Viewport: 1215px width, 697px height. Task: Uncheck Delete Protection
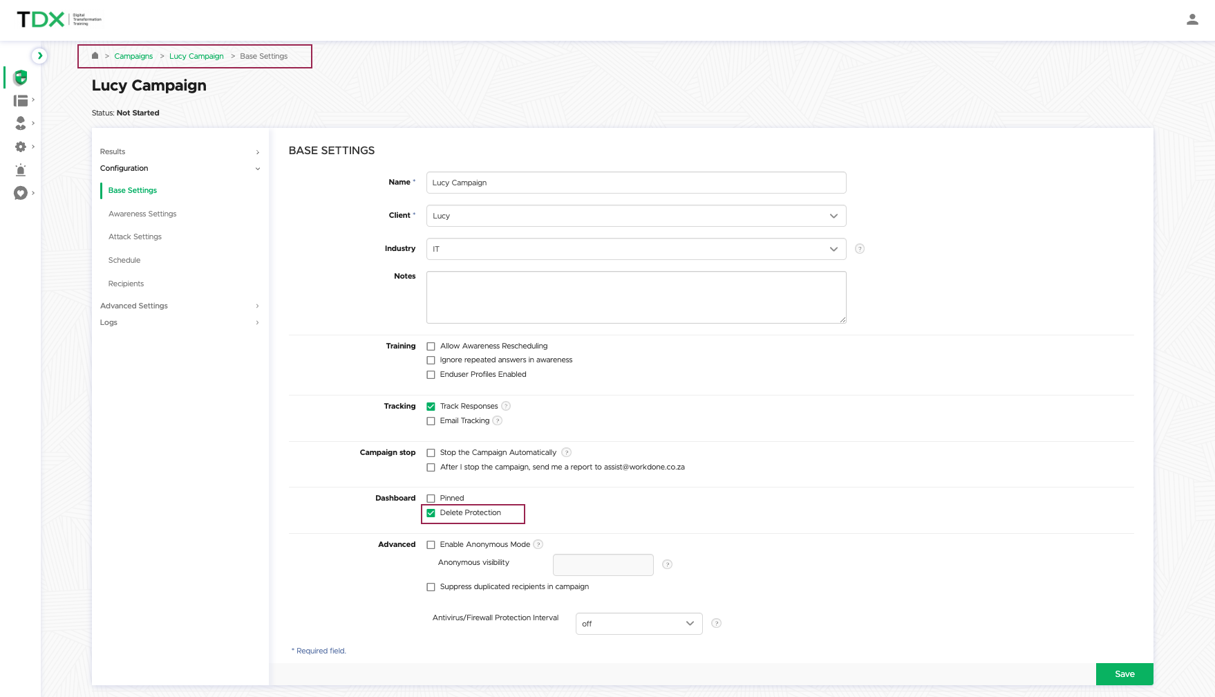coord(431,513)
